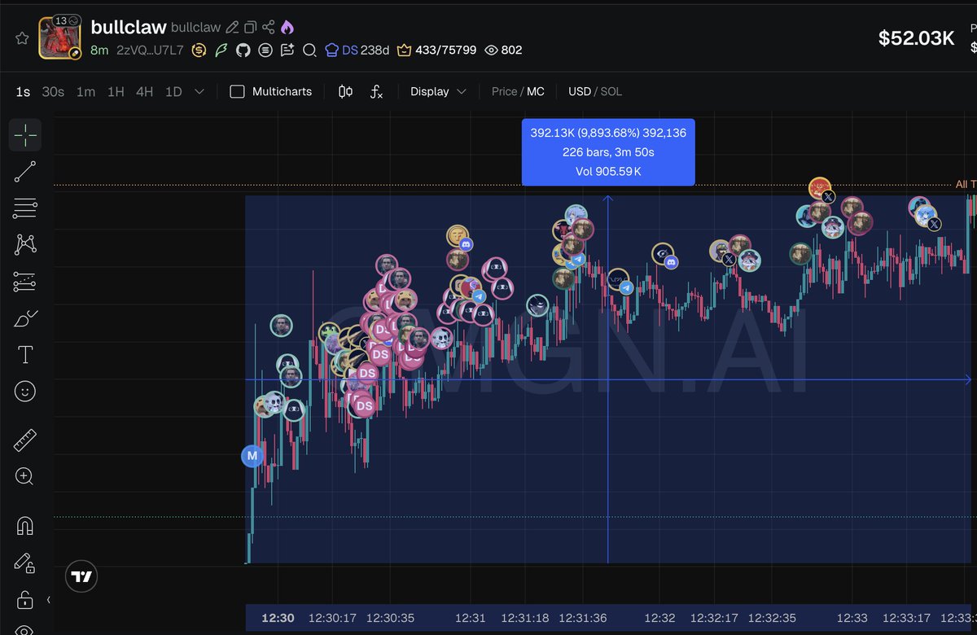This screenshot has width=977, height=635.
Task: Open the Display dropdown menu
Action: (x=437, y=92)
